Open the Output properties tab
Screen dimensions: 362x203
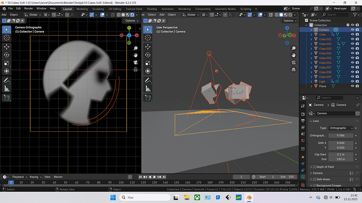[303, 121]
